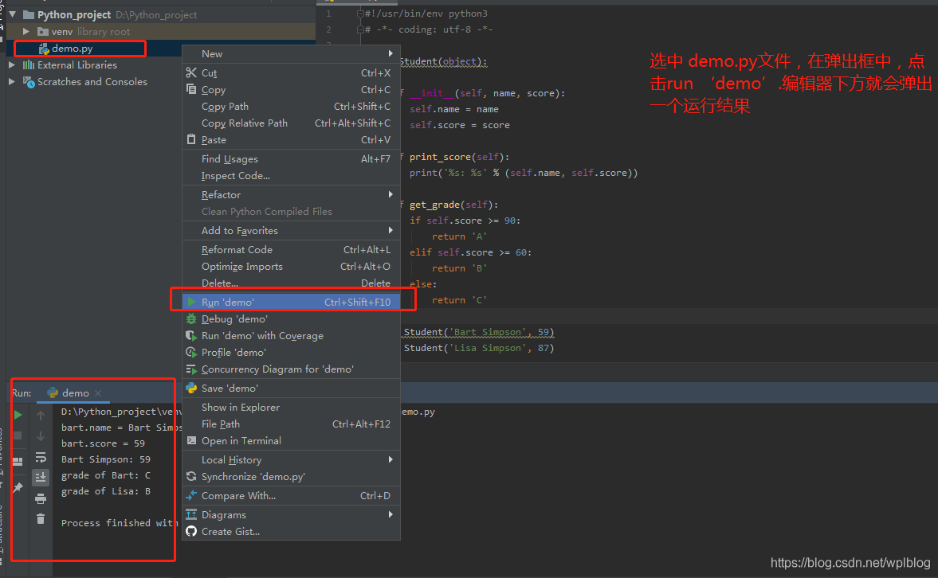Select Find Usages in the menu

click(x=292, y=158)
